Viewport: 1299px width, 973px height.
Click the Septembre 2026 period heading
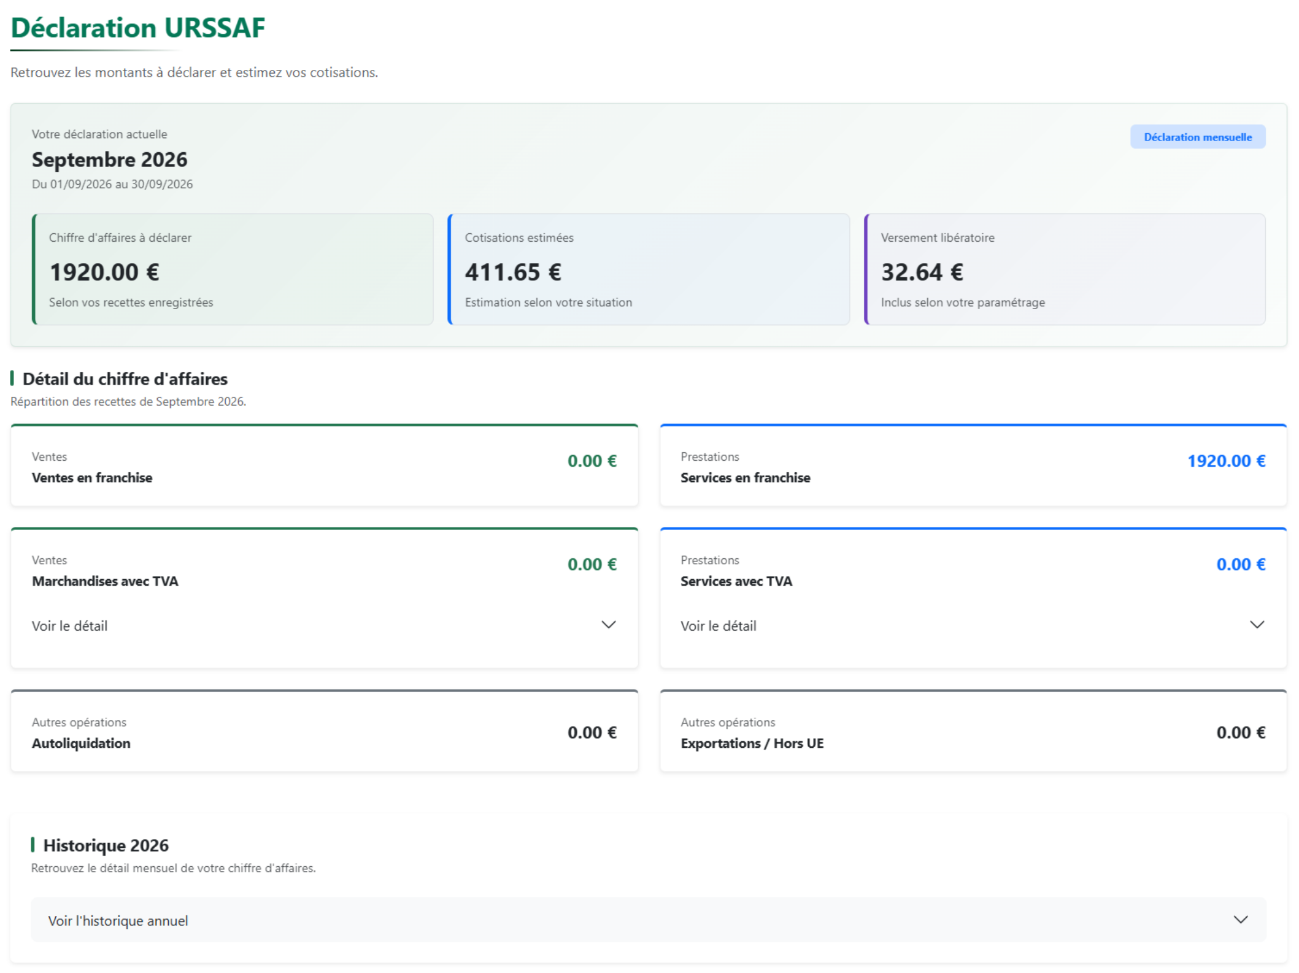(x=110, y=160)
